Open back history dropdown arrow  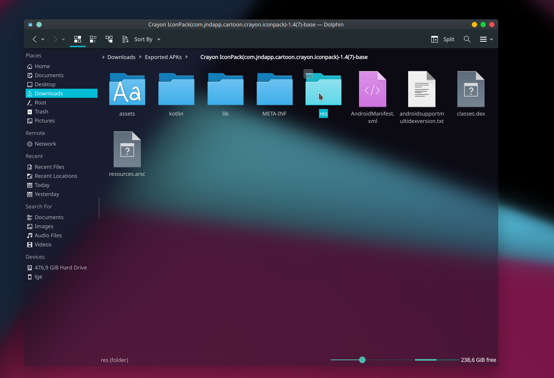point(43,40)
